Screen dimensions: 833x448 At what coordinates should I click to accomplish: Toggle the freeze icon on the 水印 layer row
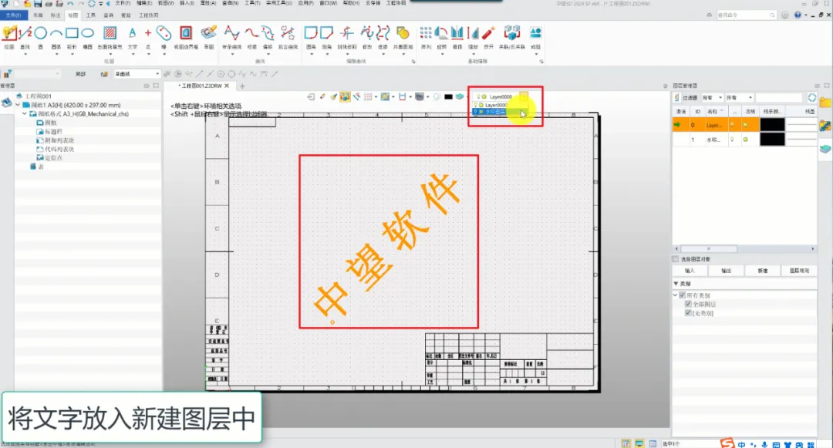pos(746,139)
